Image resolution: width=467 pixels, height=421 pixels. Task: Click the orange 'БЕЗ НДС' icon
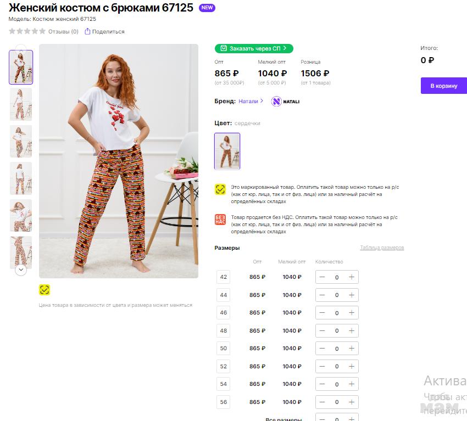pyautogui.click(x=220, y=221)
